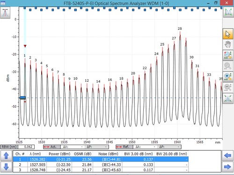
Task: Click the blue threshold level handle on the left axis
Action: pos(22,98)
